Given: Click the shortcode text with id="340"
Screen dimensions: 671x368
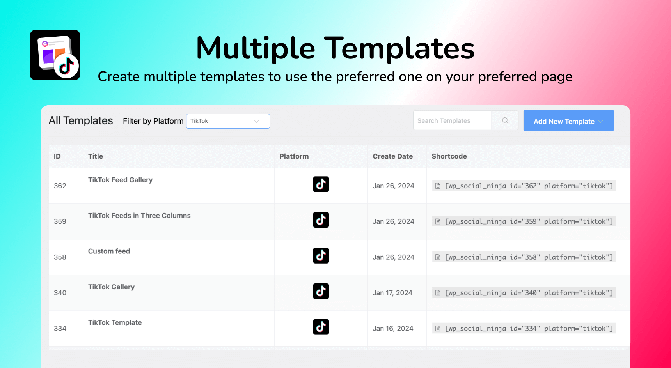Looking at the screenshot, I should pos(529,293).
